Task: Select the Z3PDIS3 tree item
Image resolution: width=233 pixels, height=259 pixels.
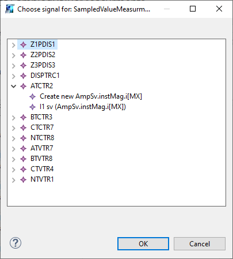Action: coord(43,65)
